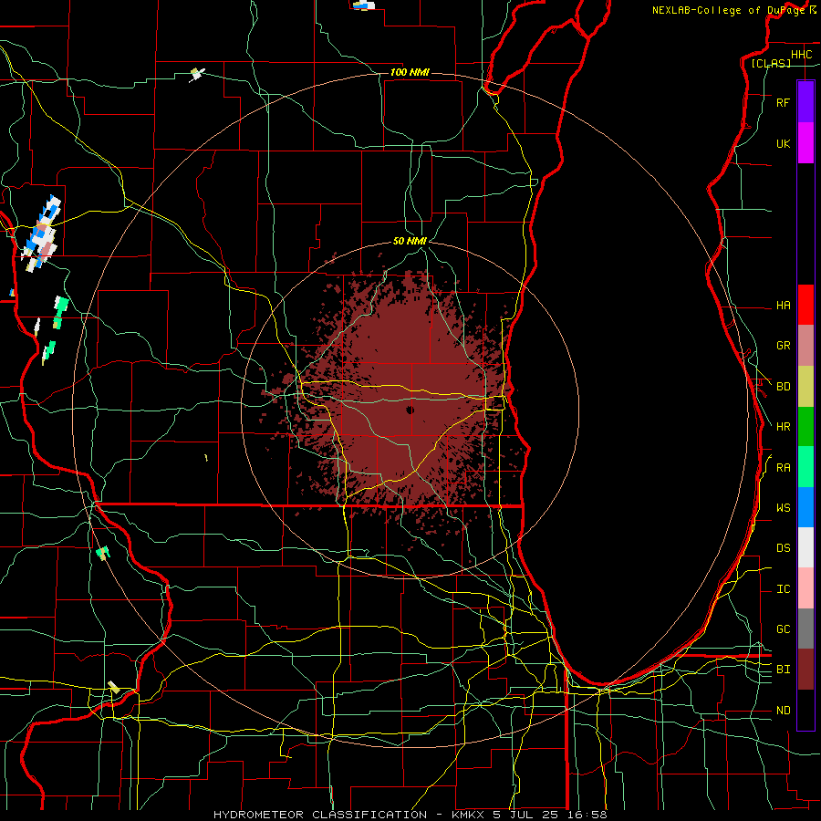
Task: Click the Hydrometeor Classification KMKX timestamp caption
Action: (410, 815)
